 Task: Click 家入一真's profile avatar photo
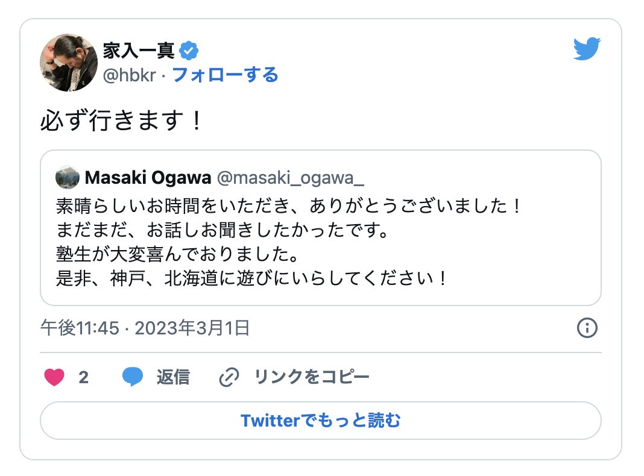click(69, 63)
